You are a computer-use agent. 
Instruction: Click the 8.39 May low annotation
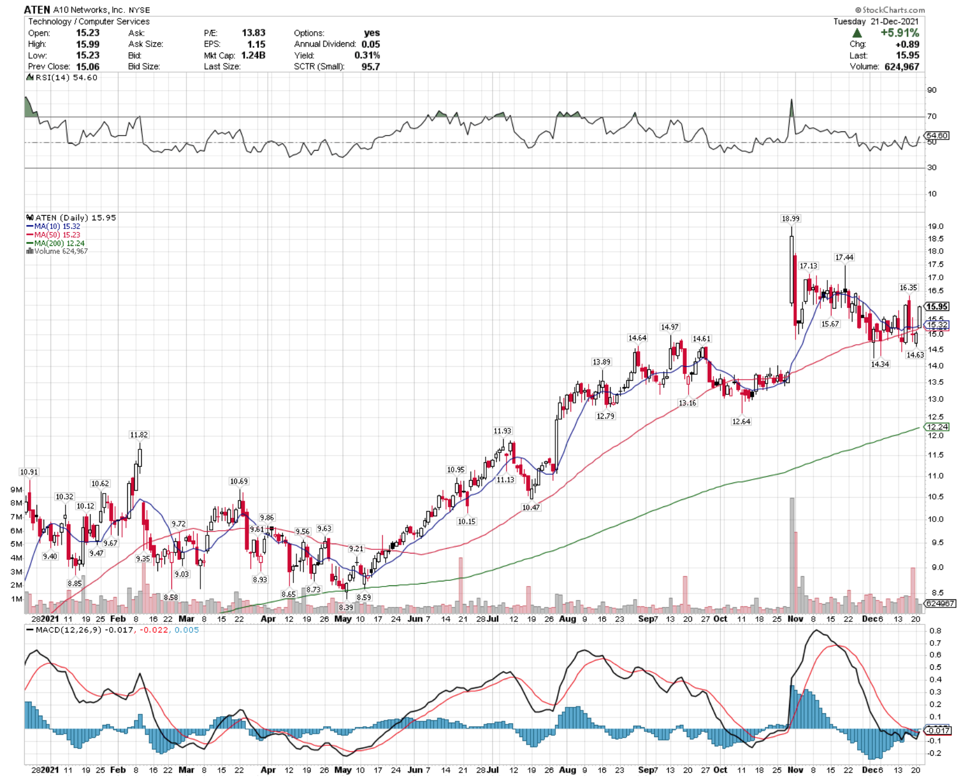346,607
